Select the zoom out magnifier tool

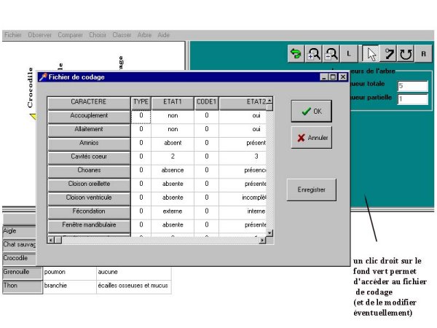(331, 54)
